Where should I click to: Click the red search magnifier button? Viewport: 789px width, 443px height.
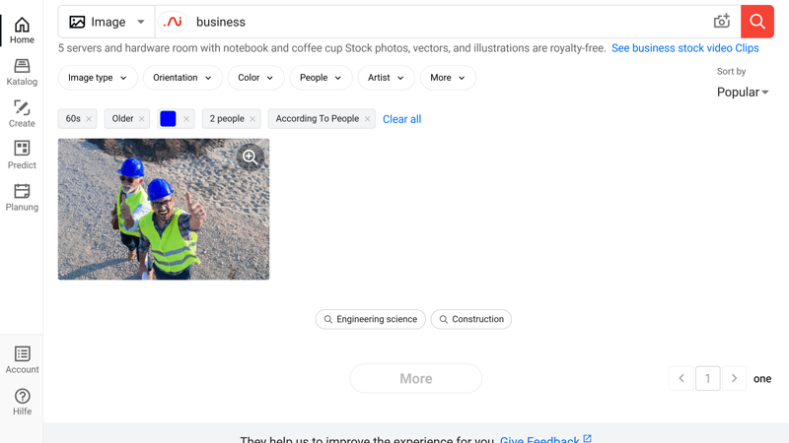click(x=756, y=22)
